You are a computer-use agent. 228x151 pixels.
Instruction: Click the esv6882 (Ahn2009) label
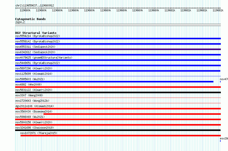[28, 84]
